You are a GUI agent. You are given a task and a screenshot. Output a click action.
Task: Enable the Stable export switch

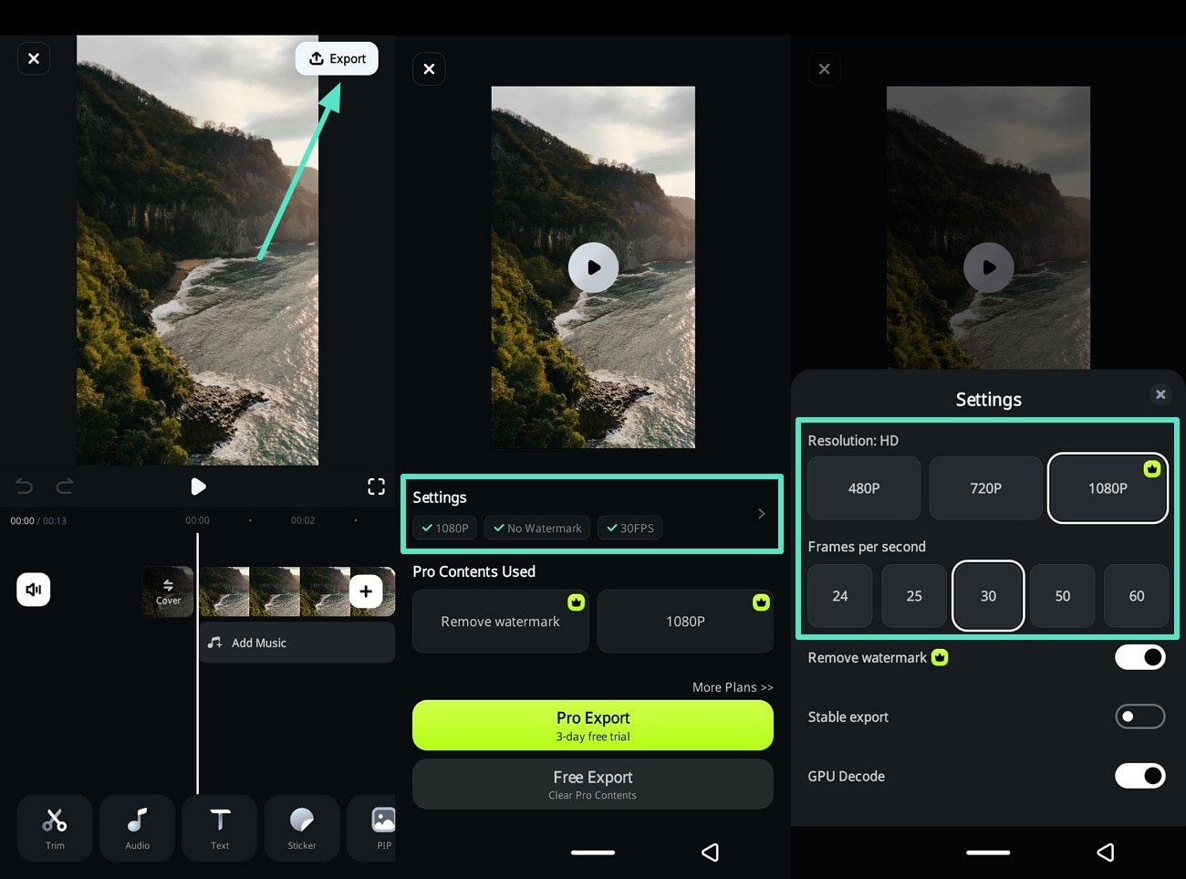click(x=1140, y=717)
